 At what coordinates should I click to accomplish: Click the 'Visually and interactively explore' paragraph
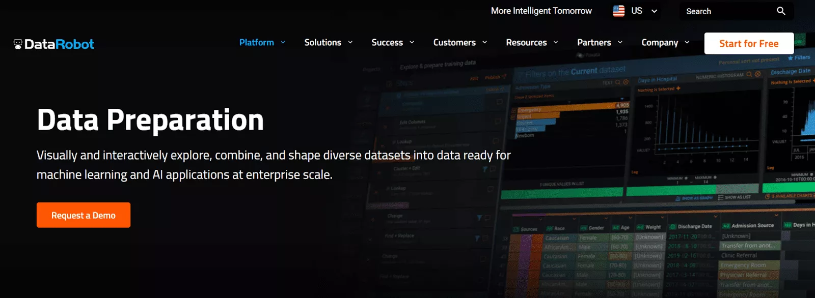tap(274, 165)
